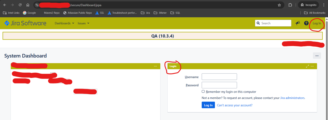Click the blue Log In button
The width and height of the screenshot is (328, 120).
pyautogui.click(x=208, y=105)
